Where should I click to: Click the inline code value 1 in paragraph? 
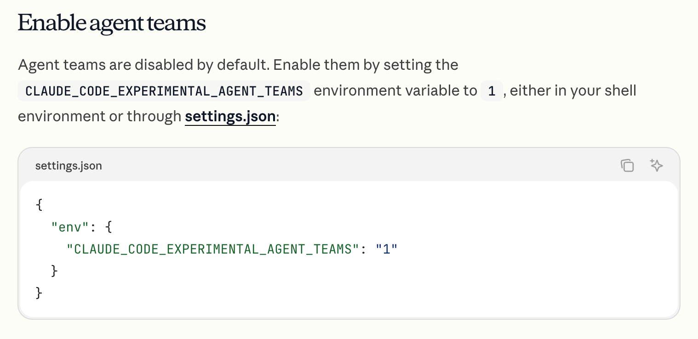pos(492,91)
